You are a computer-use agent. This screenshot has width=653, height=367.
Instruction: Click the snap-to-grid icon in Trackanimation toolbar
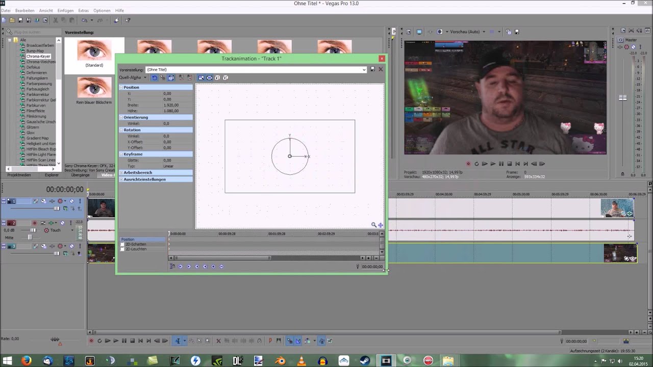tap(162, 77)
